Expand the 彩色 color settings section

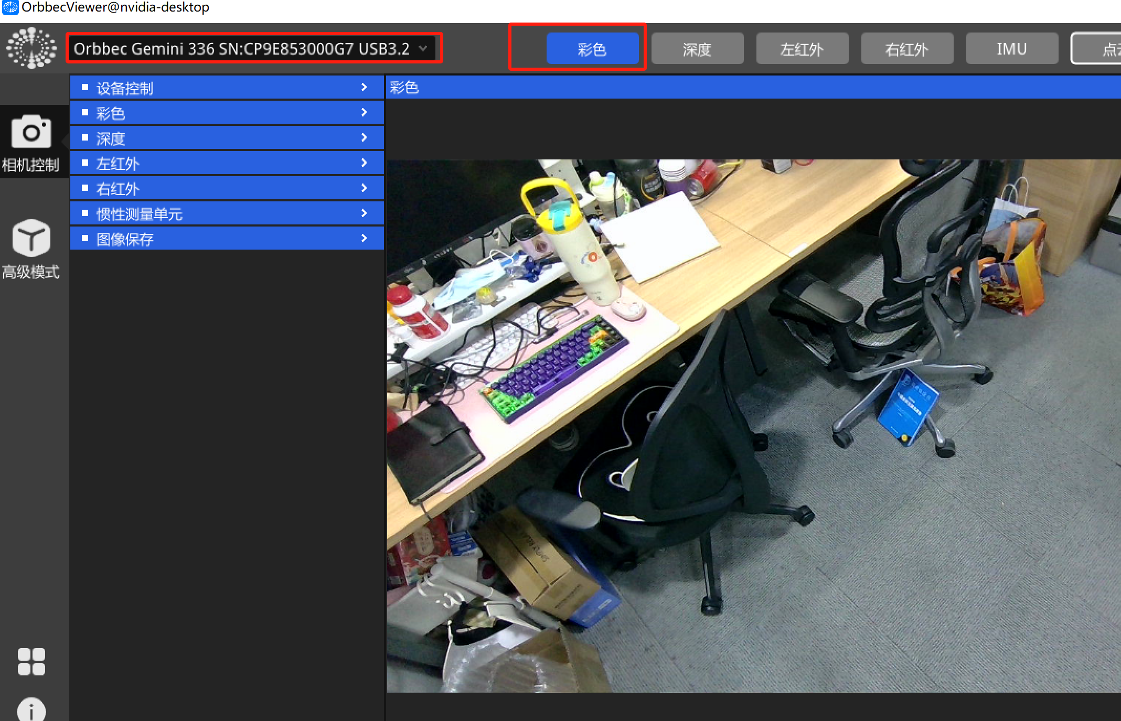[227, 113]
